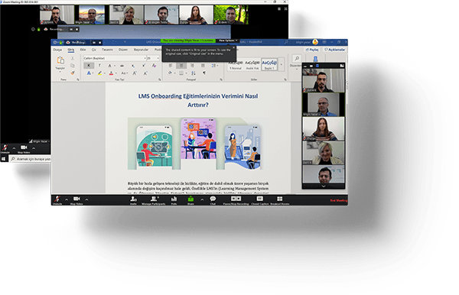
Task: Expand the arrow next to Share button
Action: [x=202, y=199]
